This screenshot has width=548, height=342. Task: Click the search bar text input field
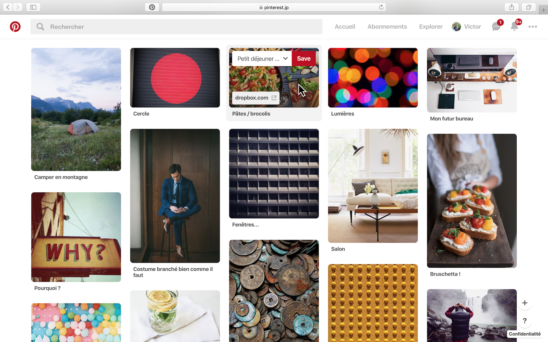177,26
